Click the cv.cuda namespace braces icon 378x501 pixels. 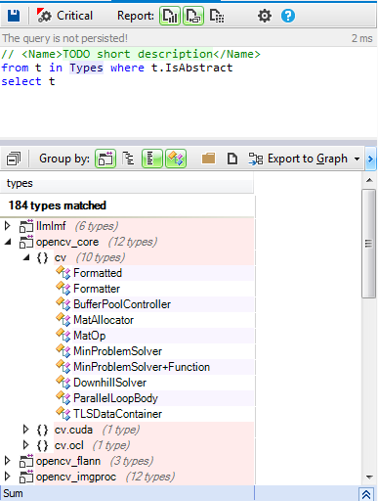coord(43,430)
